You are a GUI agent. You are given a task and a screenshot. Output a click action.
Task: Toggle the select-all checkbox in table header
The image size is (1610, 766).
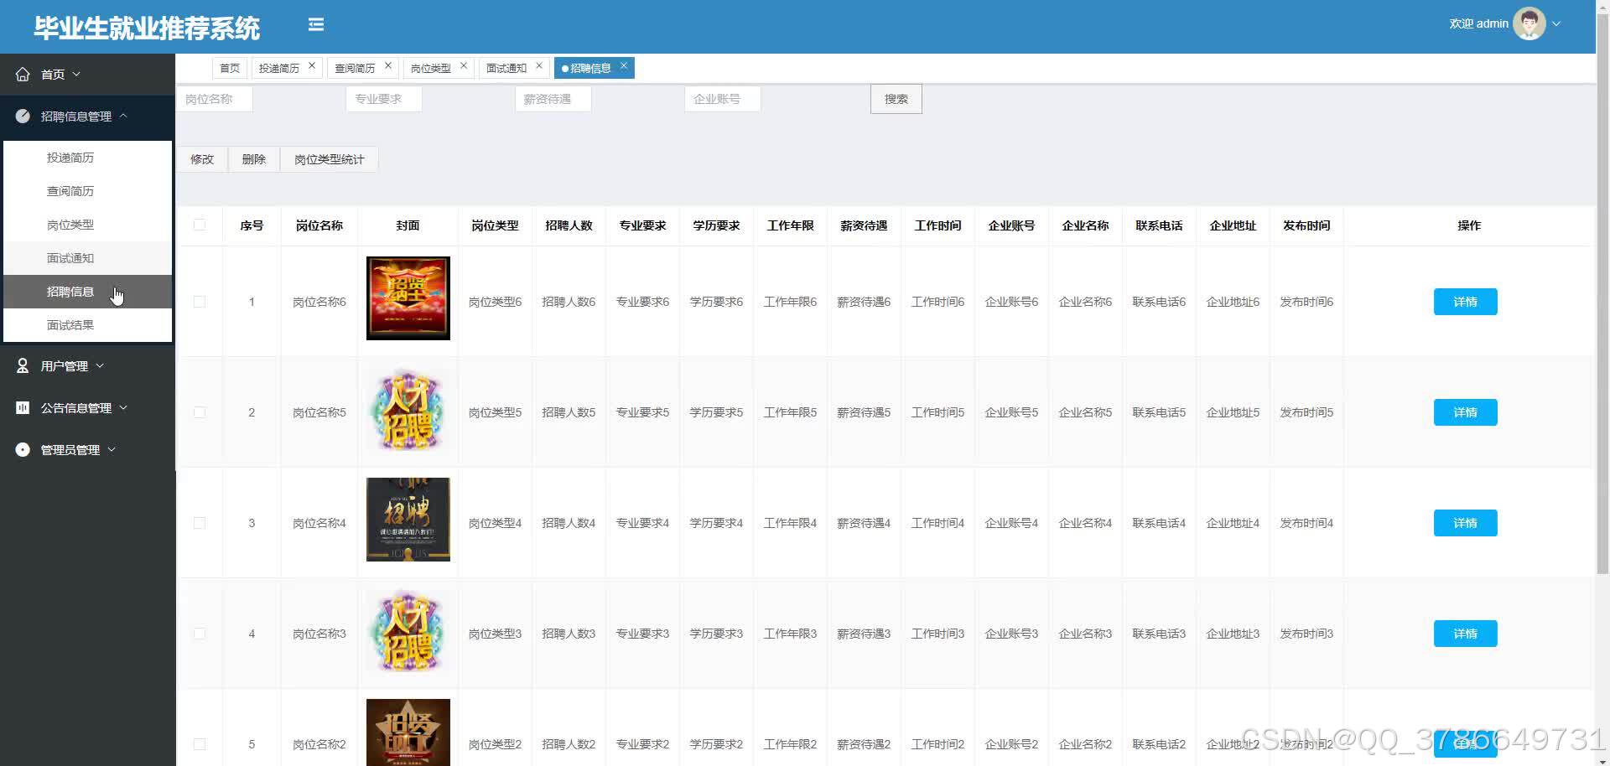pos(200,225)
